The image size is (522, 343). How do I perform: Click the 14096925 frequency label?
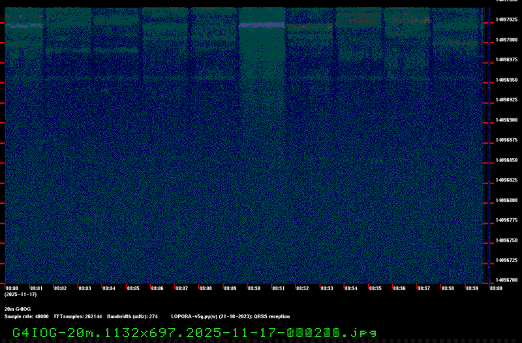click(x=506, y=100)
